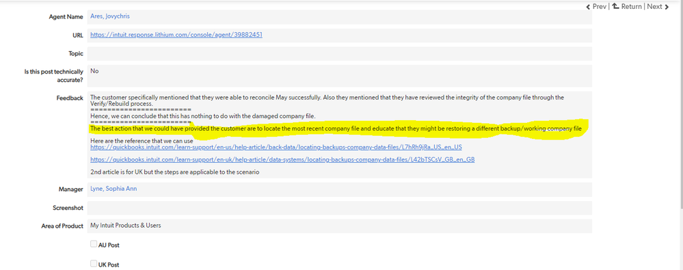Tick the UK Post checkbox
This screenshot has width=683, height=270.
click(x=94, y=263)
